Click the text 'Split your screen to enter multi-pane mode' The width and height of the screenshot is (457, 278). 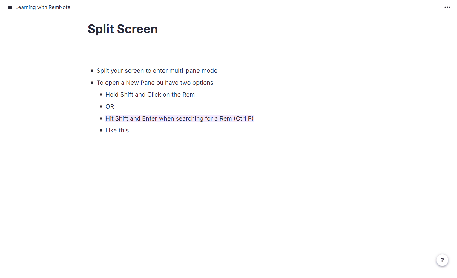(x=157, y=71)
